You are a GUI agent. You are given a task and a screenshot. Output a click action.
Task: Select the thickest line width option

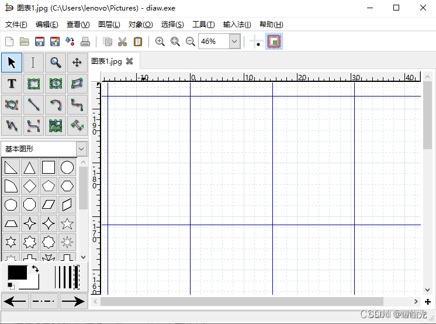click(x=77, y=277)
